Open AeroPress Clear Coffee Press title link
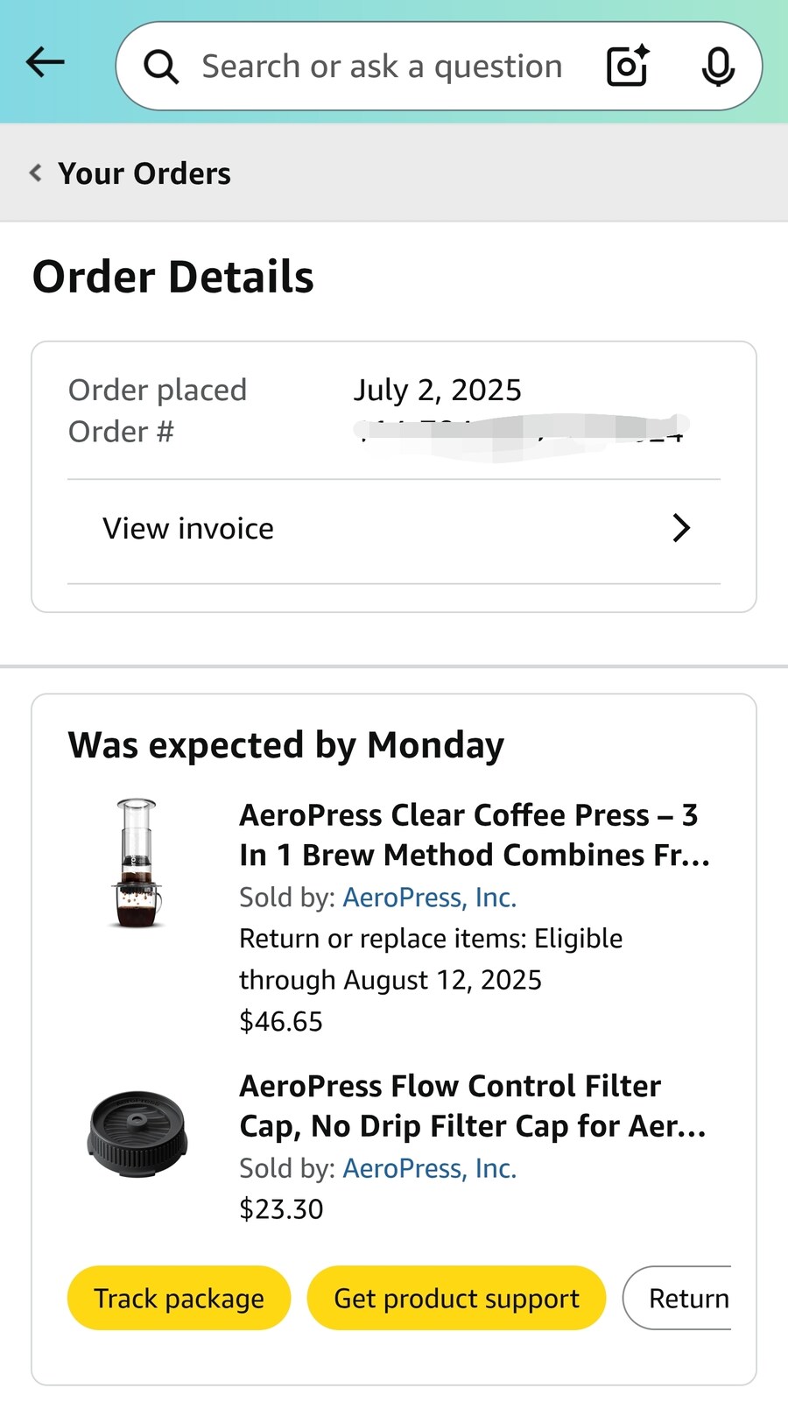 click(x=474, y=835)
